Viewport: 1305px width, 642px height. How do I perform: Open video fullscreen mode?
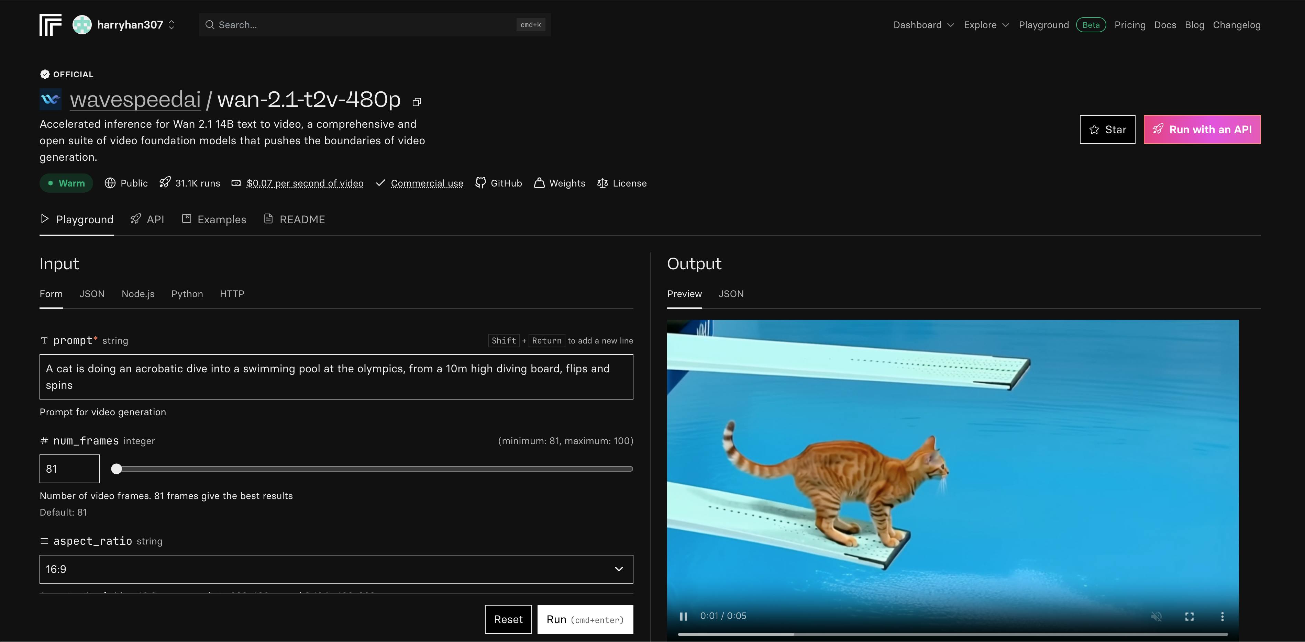1189,616
